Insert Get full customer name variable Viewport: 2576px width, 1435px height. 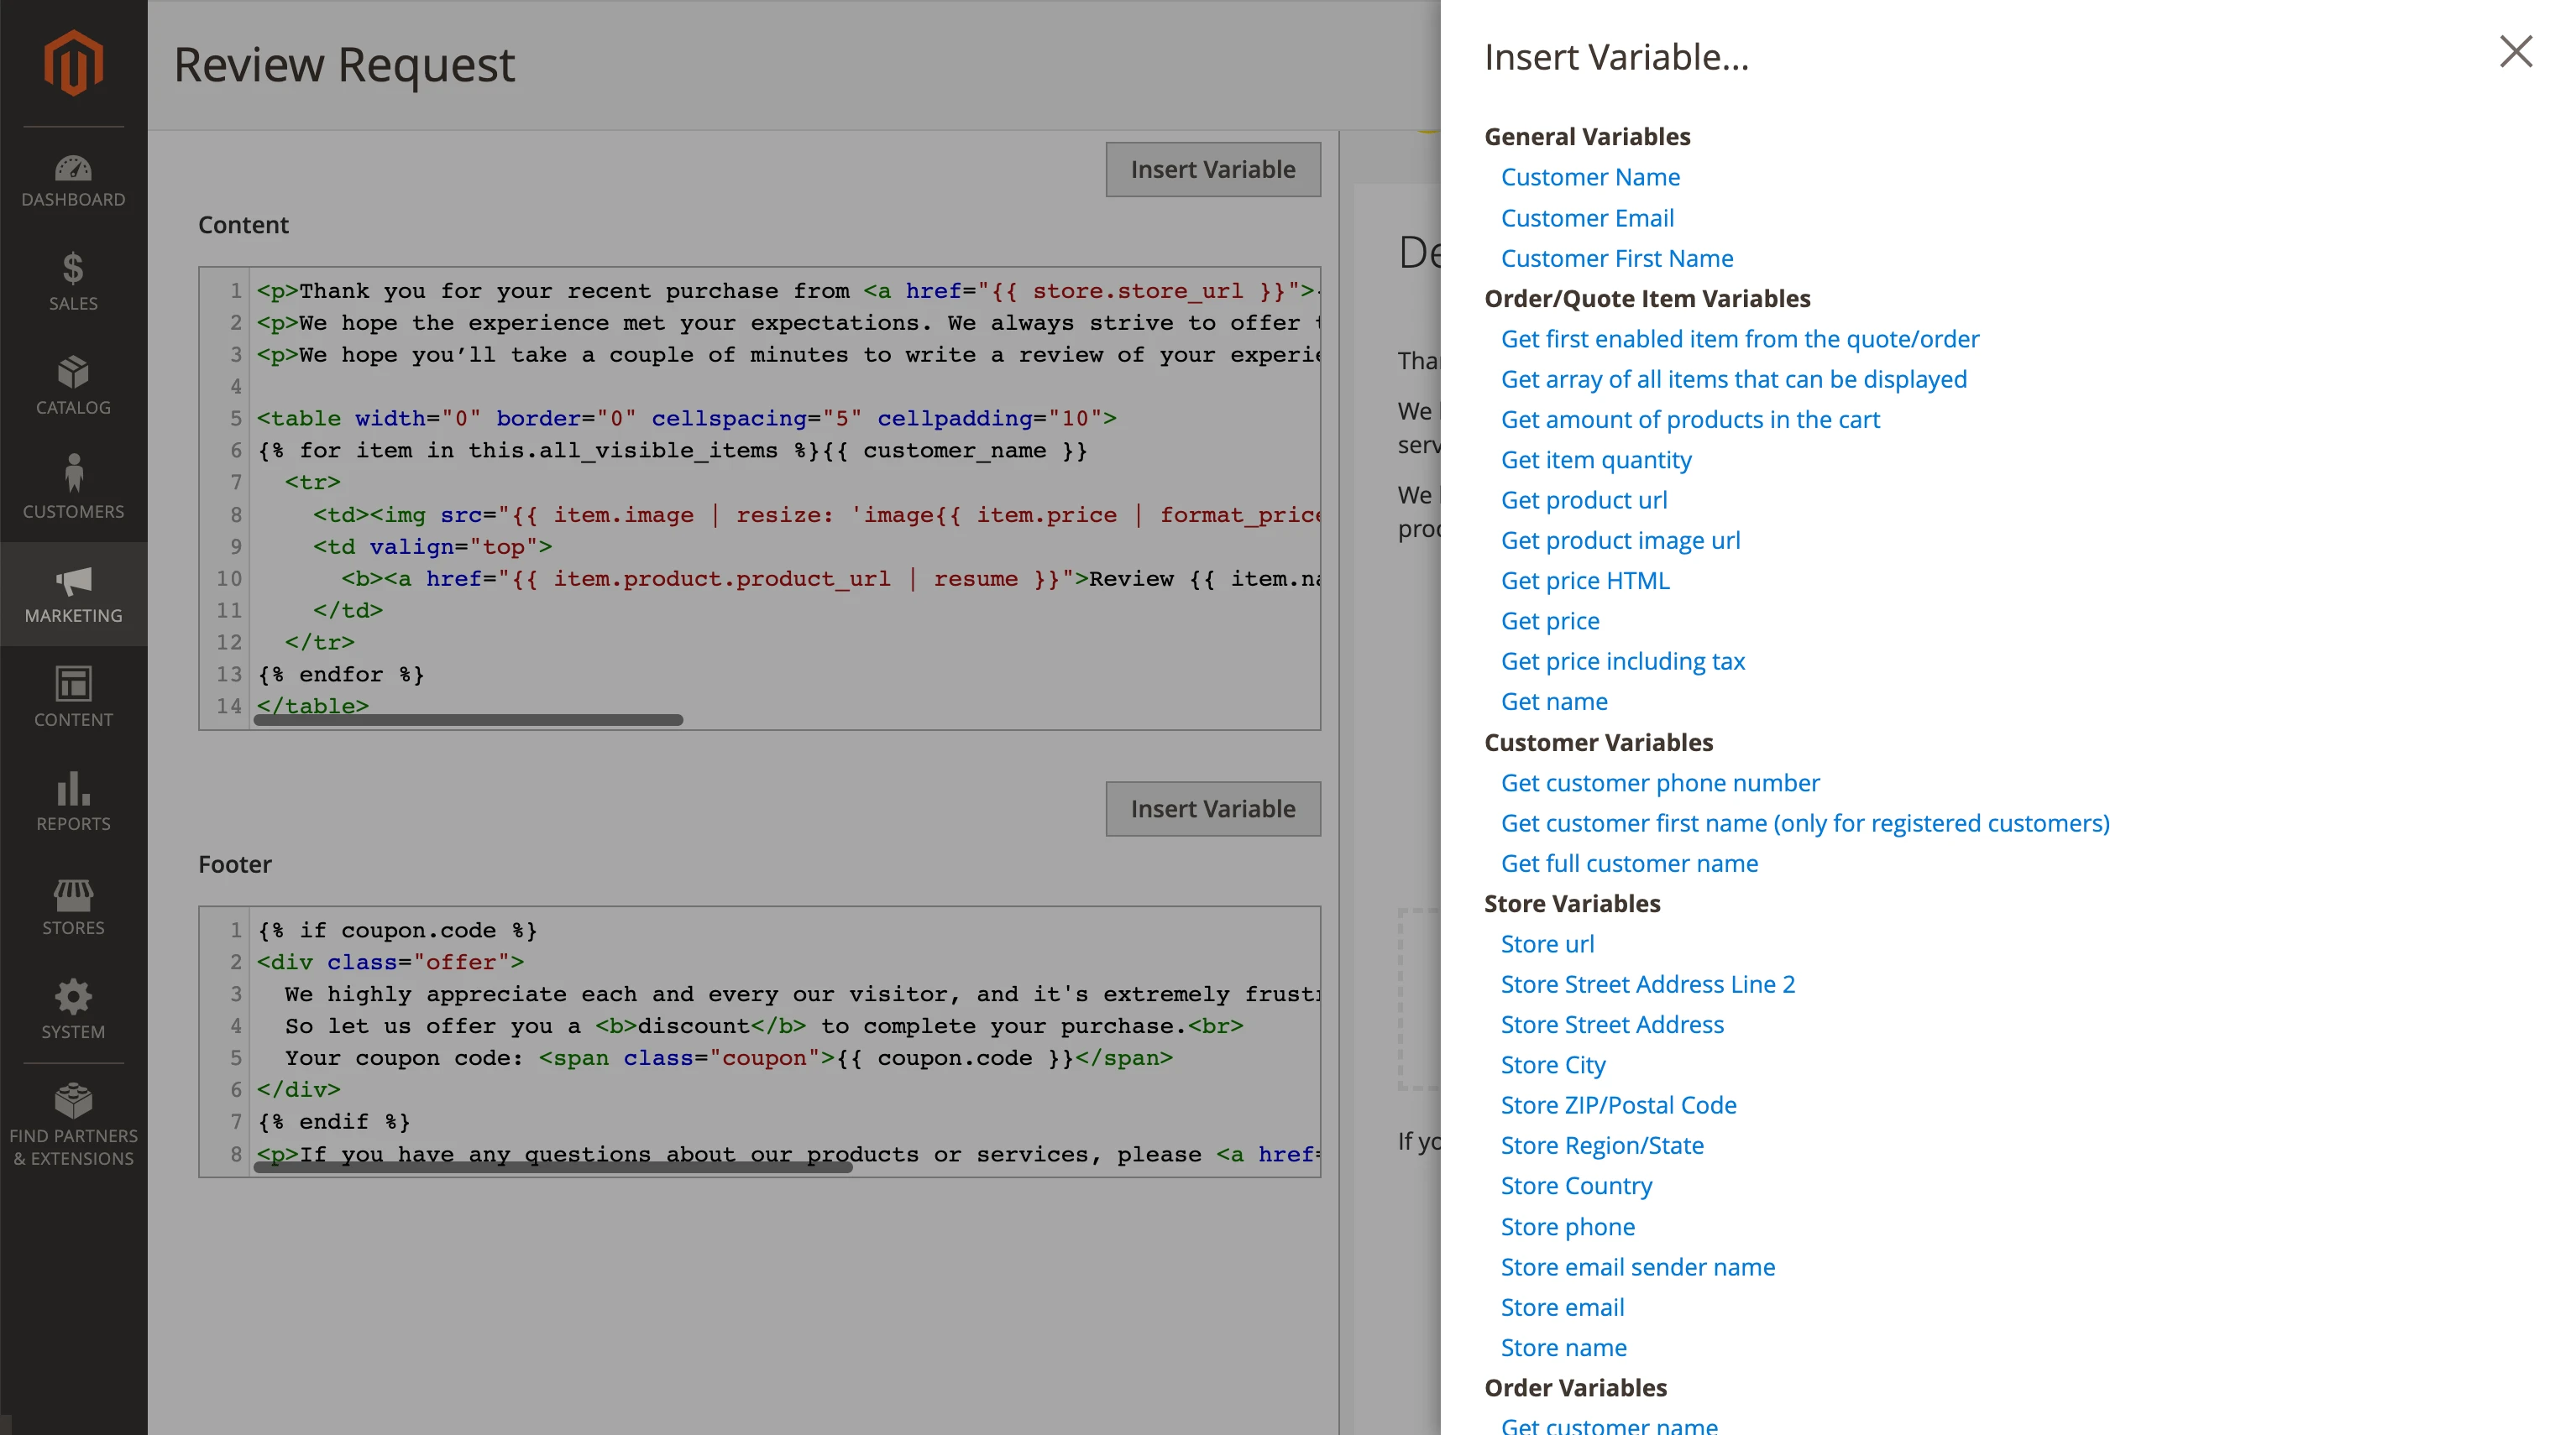pos(1629,864)
